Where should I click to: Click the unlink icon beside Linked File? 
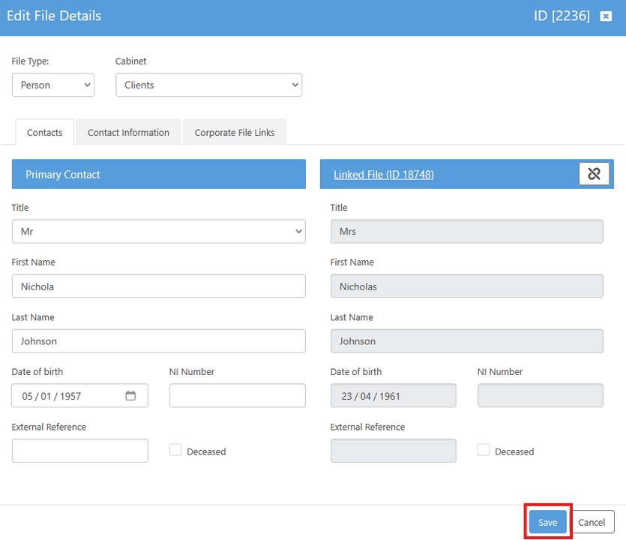point(594,174)
